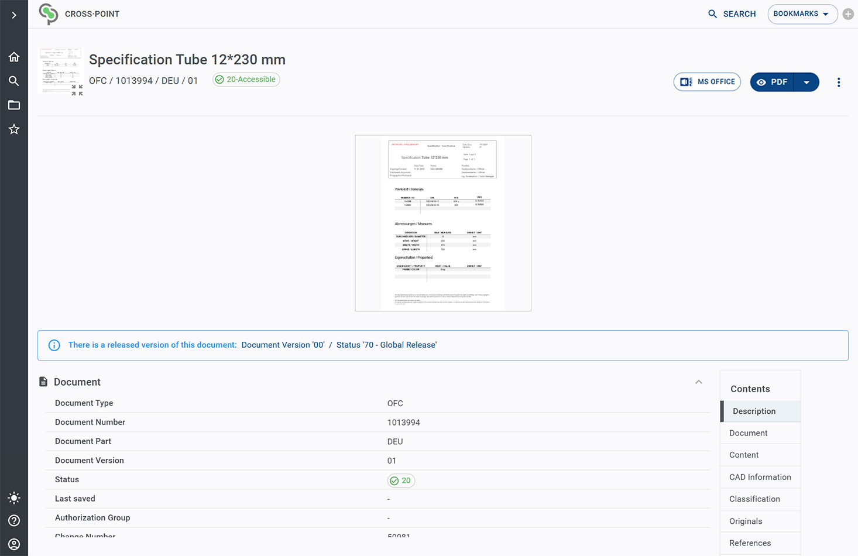View the document as PDF
The width and height of the screenshot is (858, 556).
pyautogui.click(x=772, y=83)
